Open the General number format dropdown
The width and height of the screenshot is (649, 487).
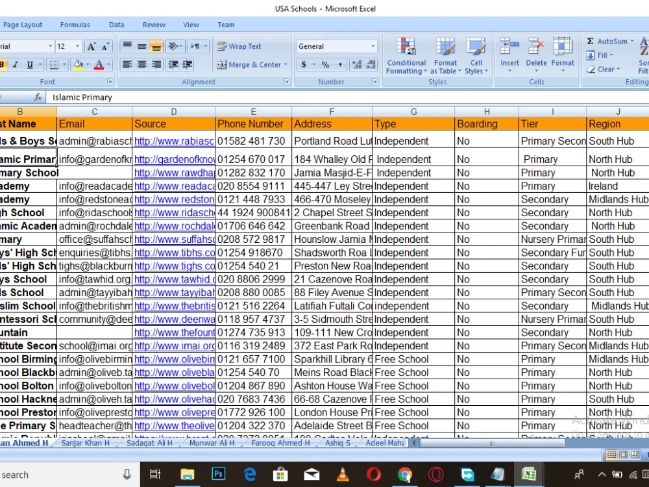pyautogui.click(x=371, y=46)
